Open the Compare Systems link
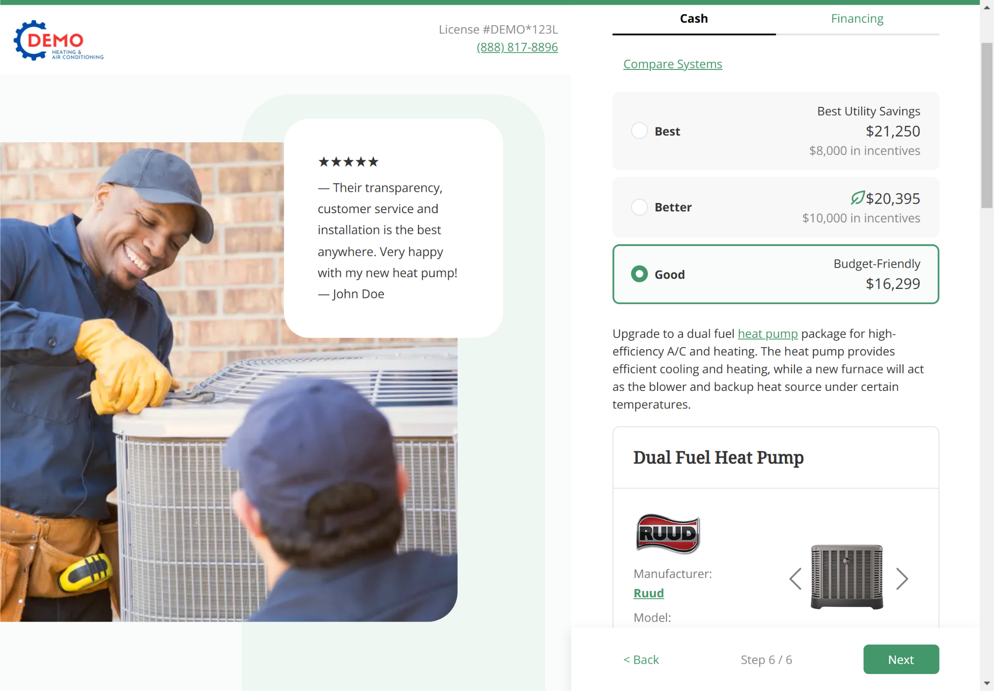The height and width of the screenshot is (691, 994). [673, 64]
